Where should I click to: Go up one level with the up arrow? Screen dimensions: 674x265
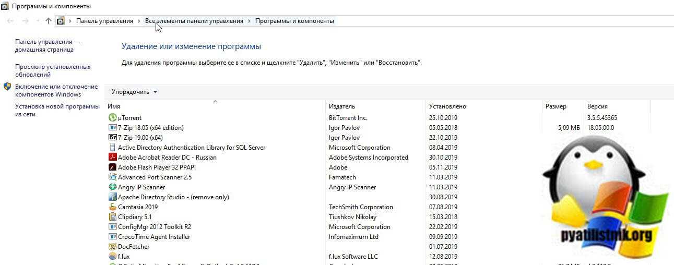point(49,21)
